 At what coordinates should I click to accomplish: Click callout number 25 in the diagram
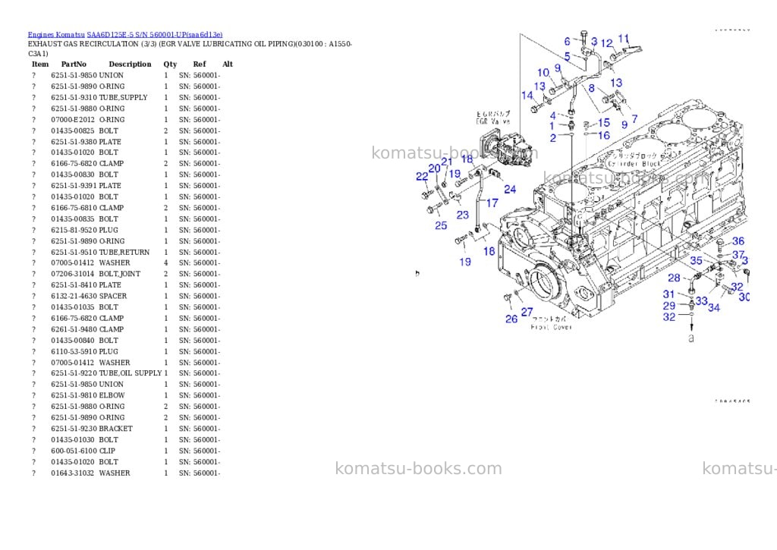441,225
